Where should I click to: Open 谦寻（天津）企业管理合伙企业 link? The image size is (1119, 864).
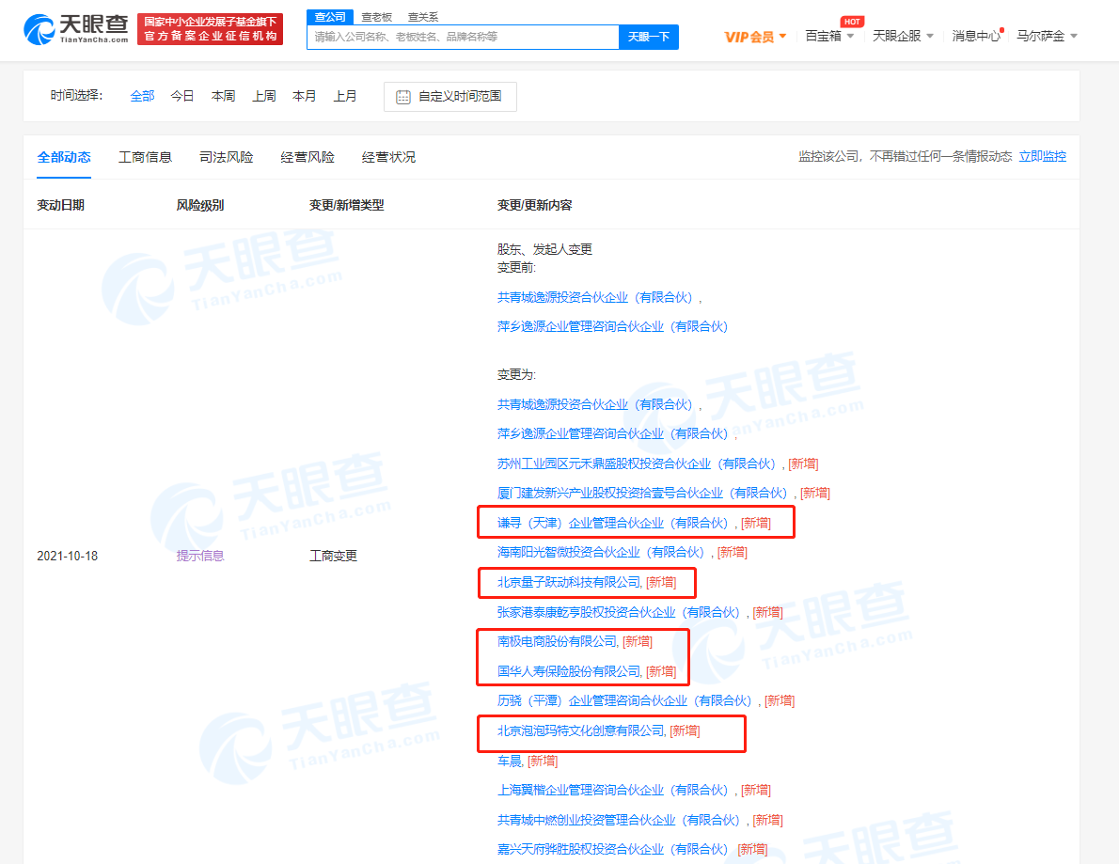click(613, 523)
